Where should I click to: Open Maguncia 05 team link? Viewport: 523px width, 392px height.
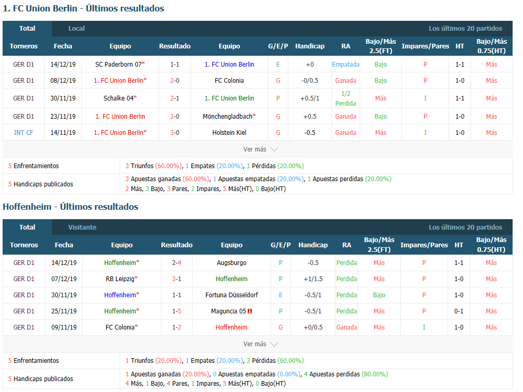tap(228, 311)
